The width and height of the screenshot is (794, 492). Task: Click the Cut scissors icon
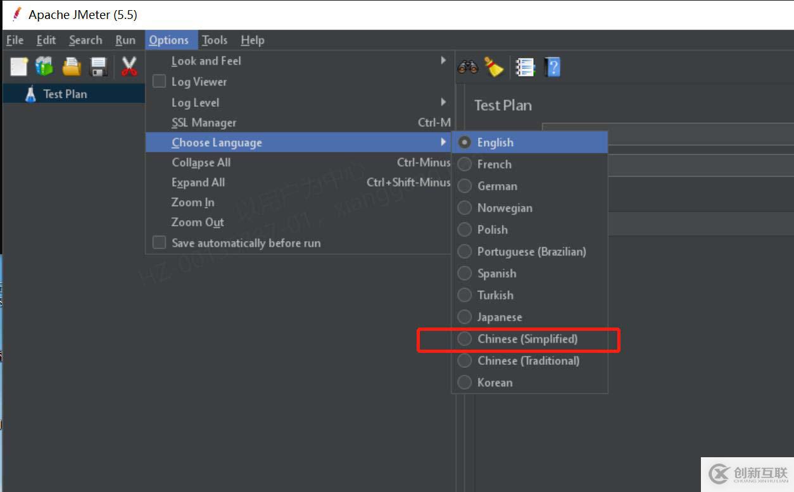[x=129, y=66]
